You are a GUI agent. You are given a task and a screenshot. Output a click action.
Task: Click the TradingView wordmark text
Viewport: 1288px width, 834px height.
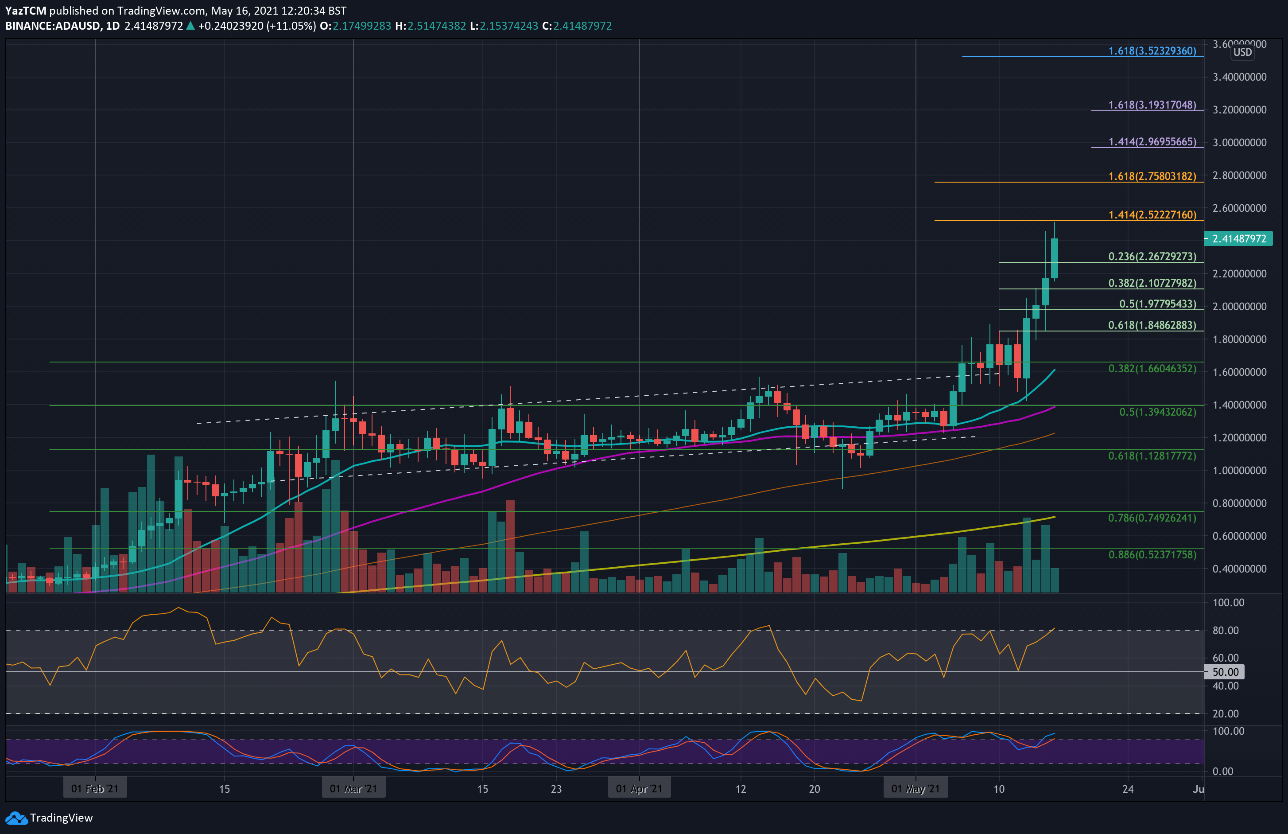pos(61,818)
